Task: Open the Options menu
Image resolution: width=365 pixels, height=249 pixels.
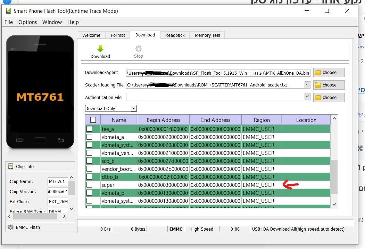Action: (27, 22)
